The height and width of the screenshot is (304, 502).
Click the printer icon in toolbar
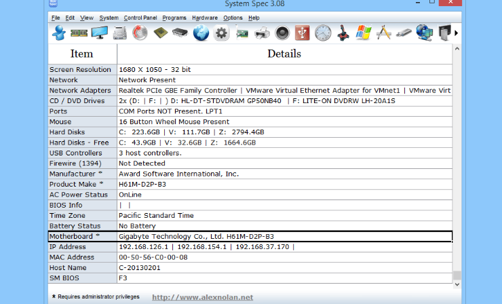(x=262, y=33)
